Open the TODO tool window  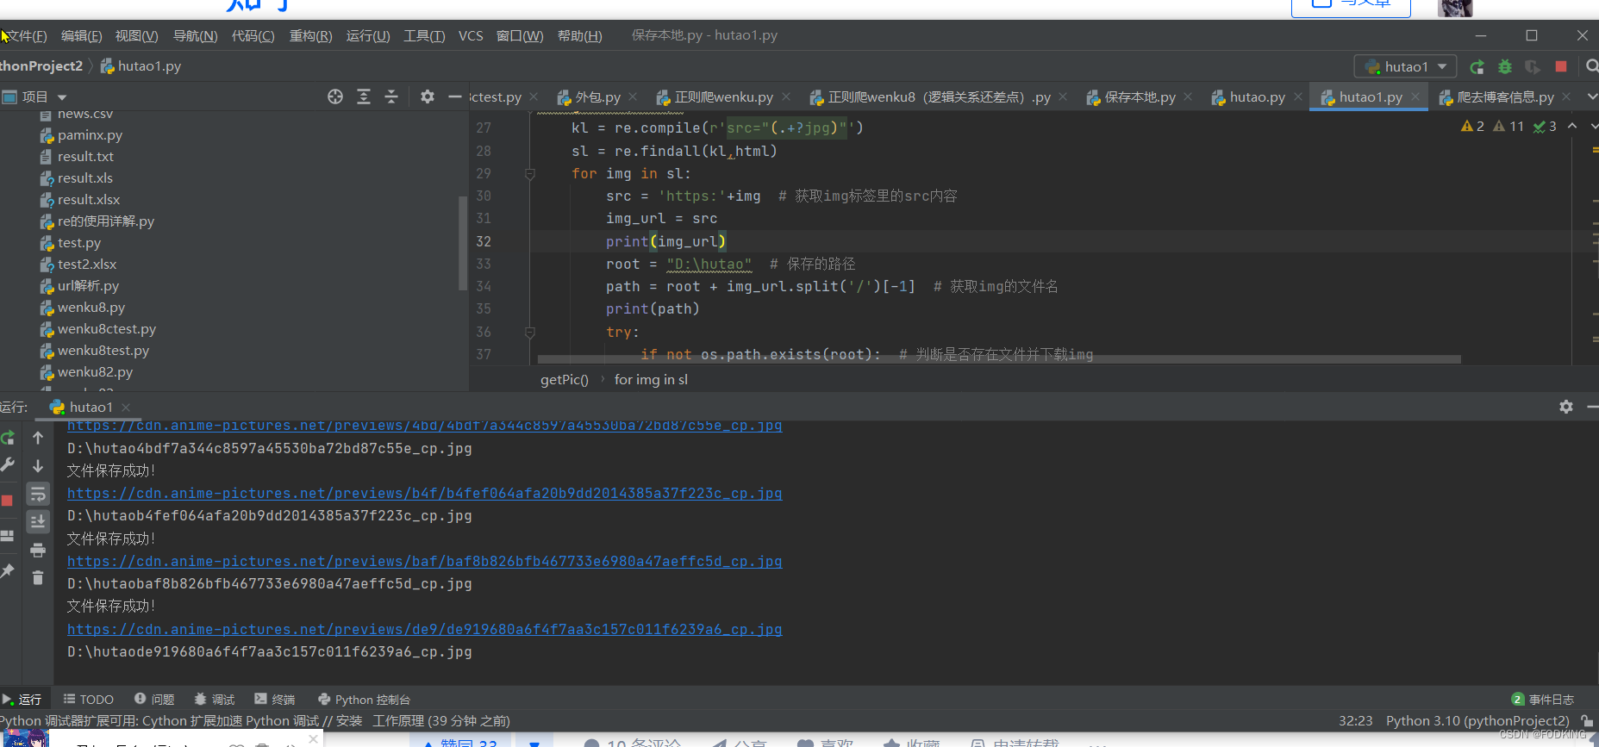point(89,700)
